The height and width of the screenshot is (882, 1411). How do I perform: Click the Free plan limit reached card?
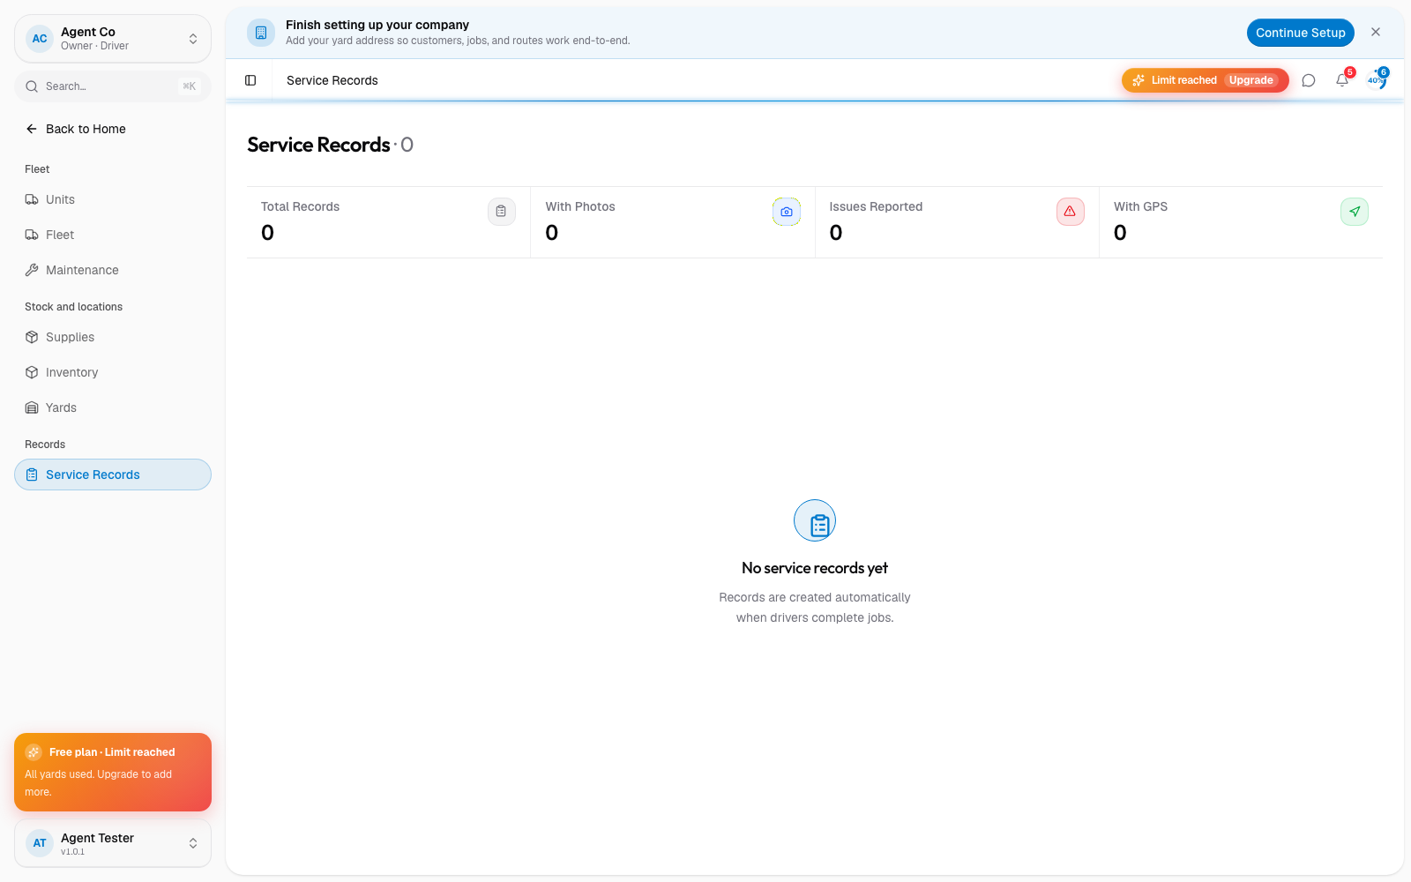coord(113,772)
